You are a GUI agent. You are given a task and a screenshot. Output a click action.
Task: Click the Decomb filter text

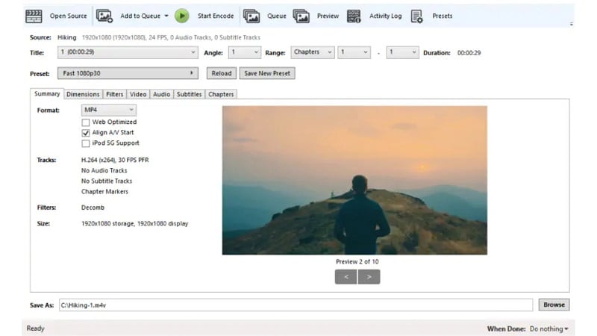pyautogui.click(x=93, y=208)
